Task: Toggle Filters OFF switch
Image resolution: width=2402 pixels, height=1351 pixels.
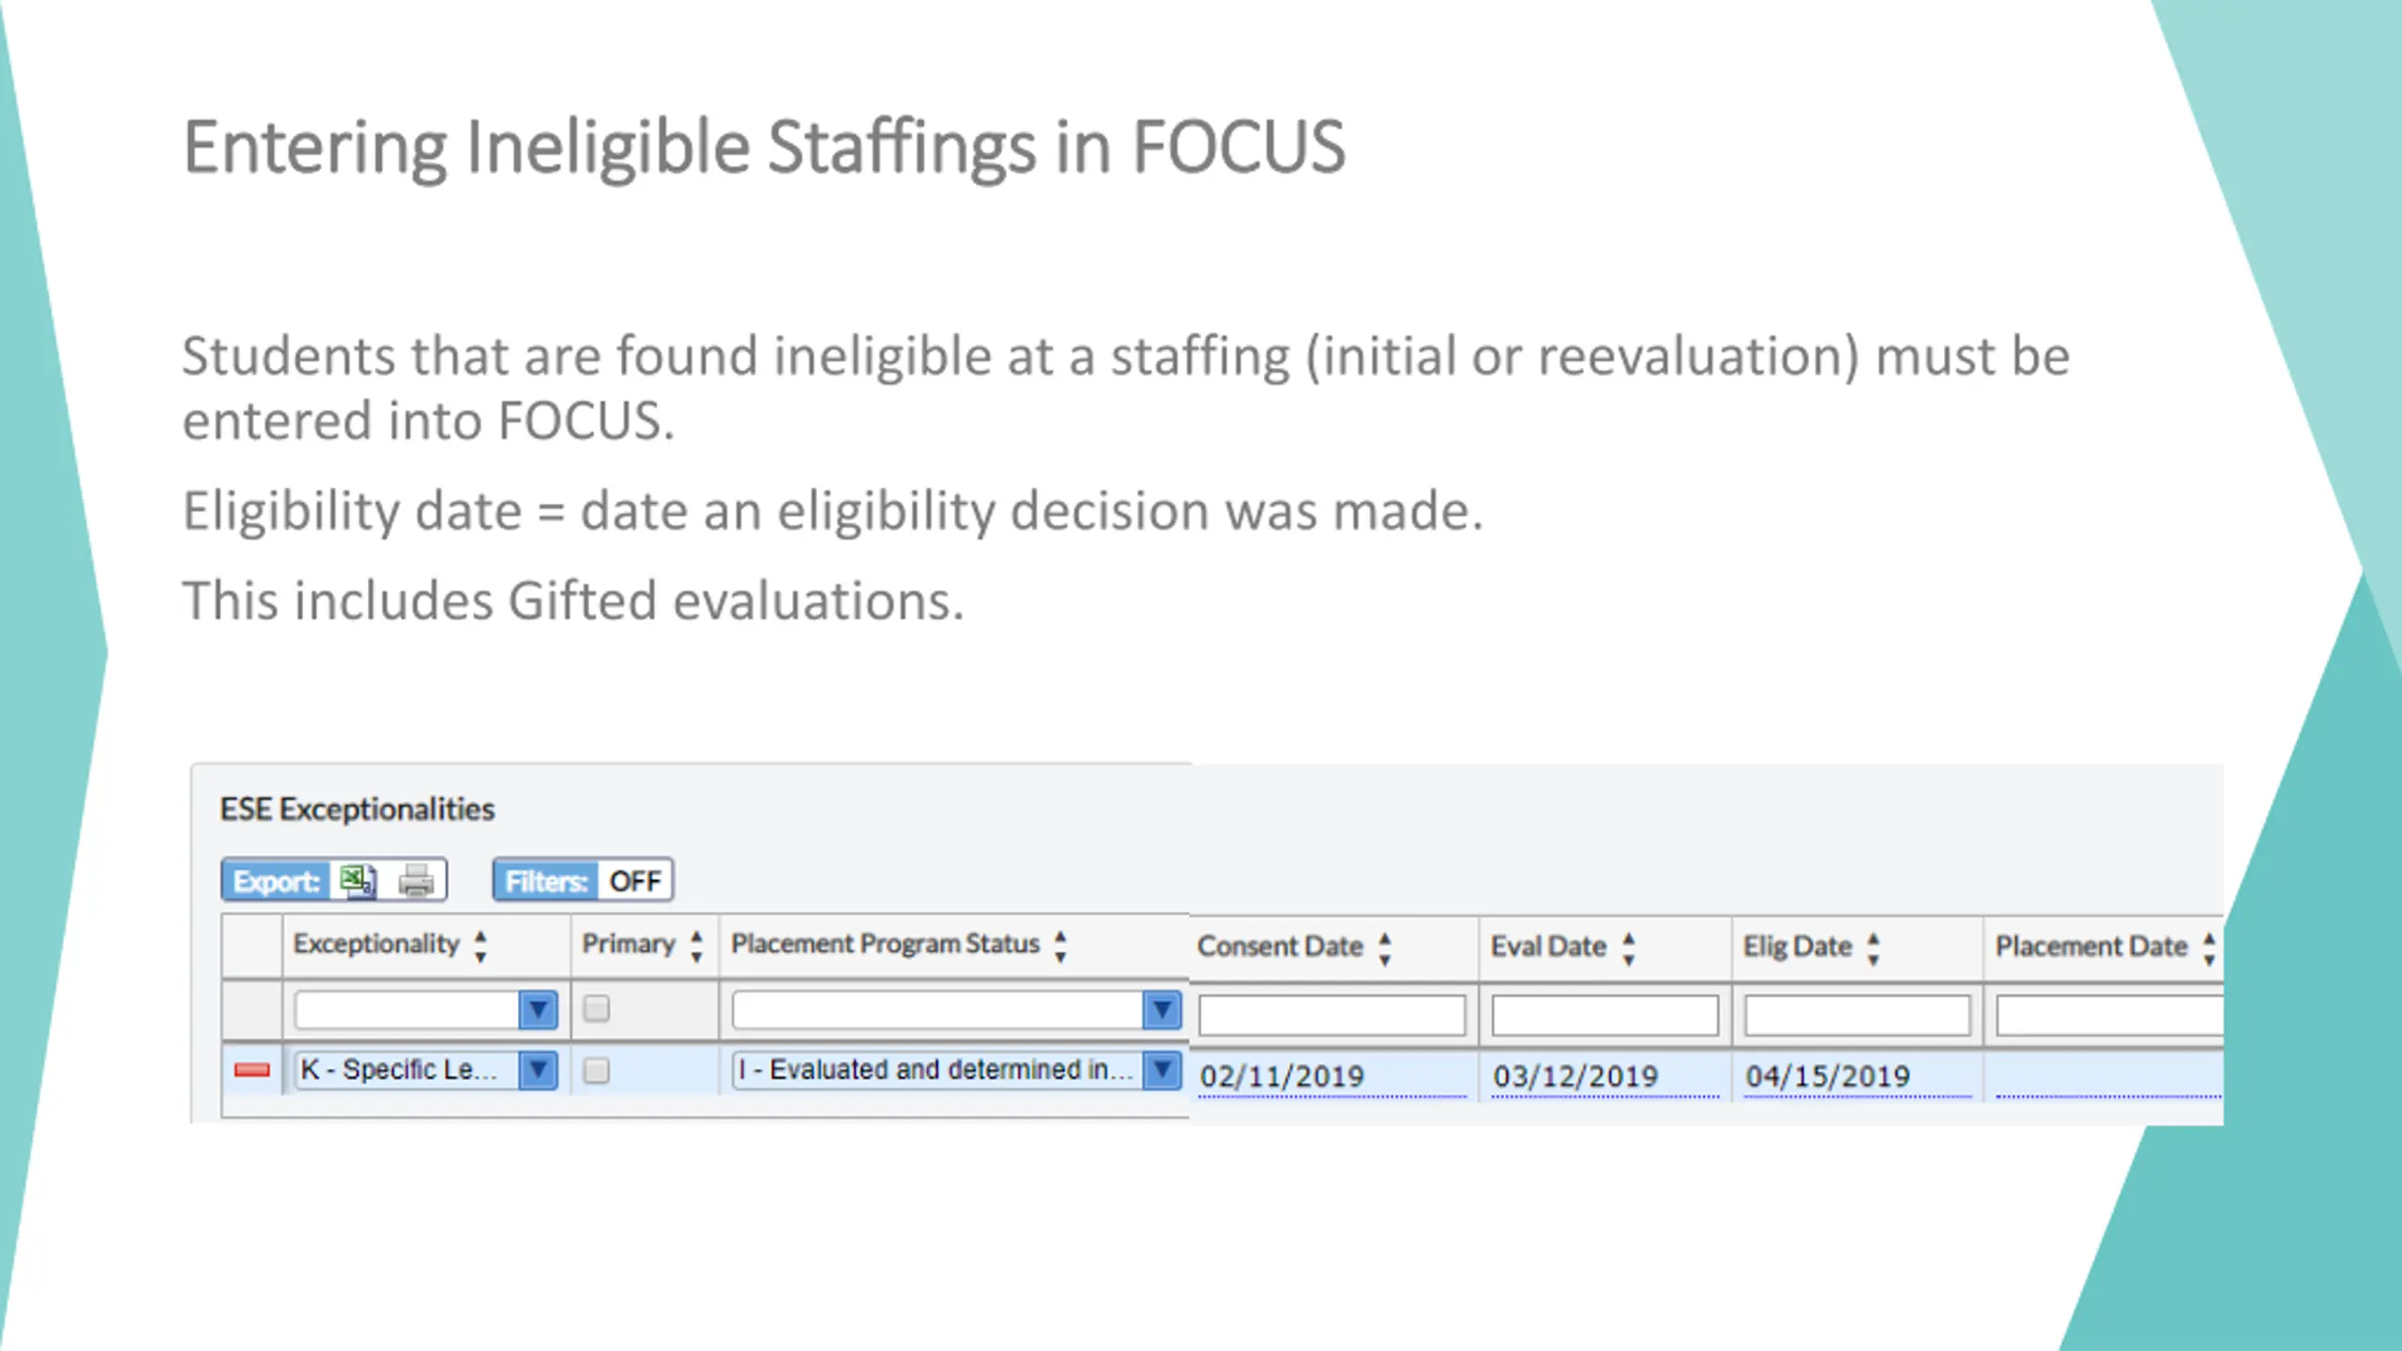Action: pos(584,880)
